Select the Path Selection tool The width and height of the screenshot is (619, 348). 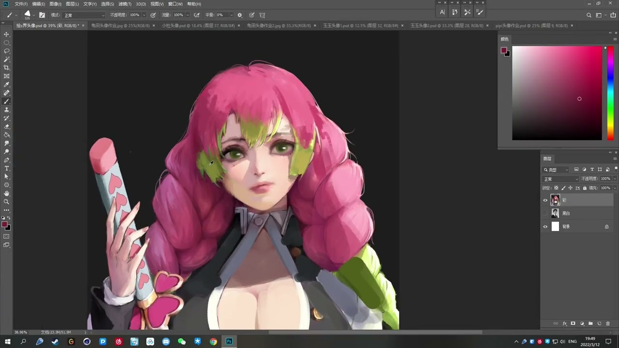(7, 177)
